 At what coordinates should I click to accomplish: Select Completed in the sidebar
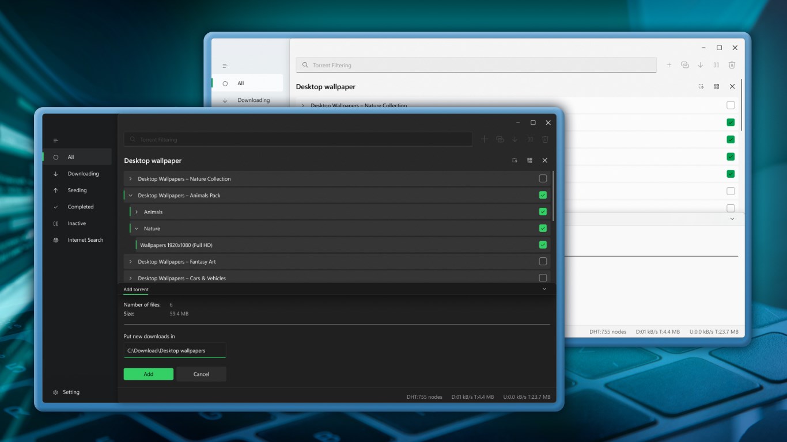point(77,207)
